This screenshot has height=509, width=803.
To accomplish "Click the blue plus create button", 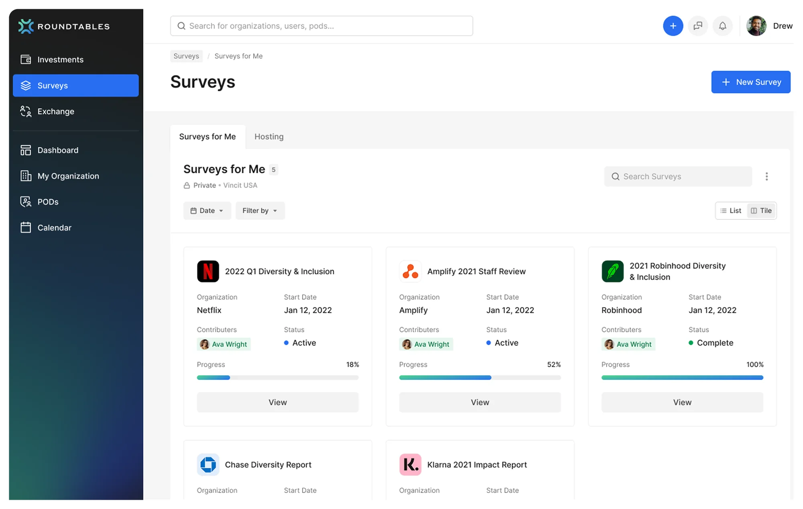I will pos(673,26).
